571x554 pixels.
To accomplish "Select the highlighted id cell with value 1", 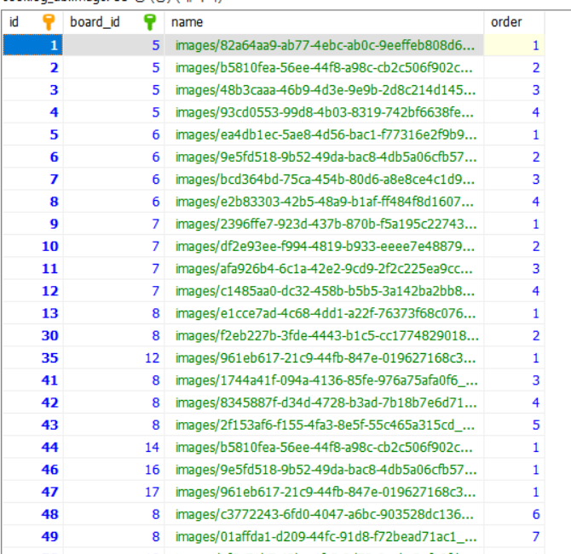I will click(x=32, y=45).
